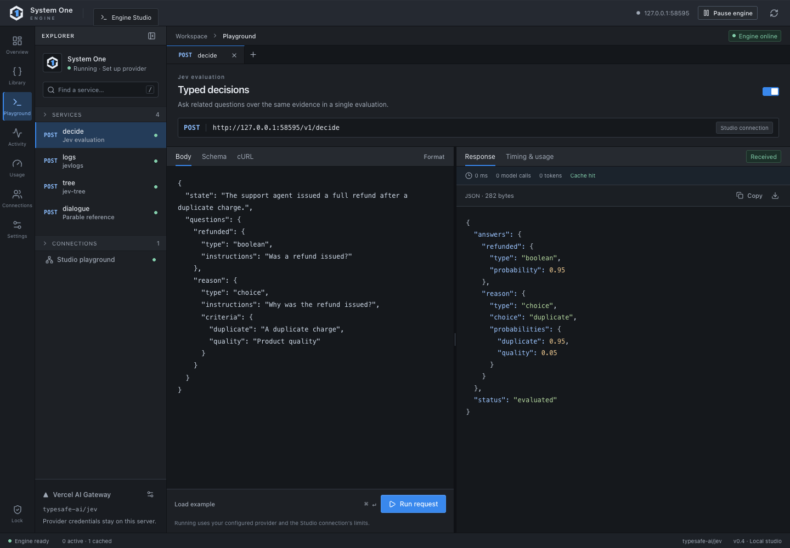
Task: Select the tree jev-tree service
Action: click(x=101, y=187)
